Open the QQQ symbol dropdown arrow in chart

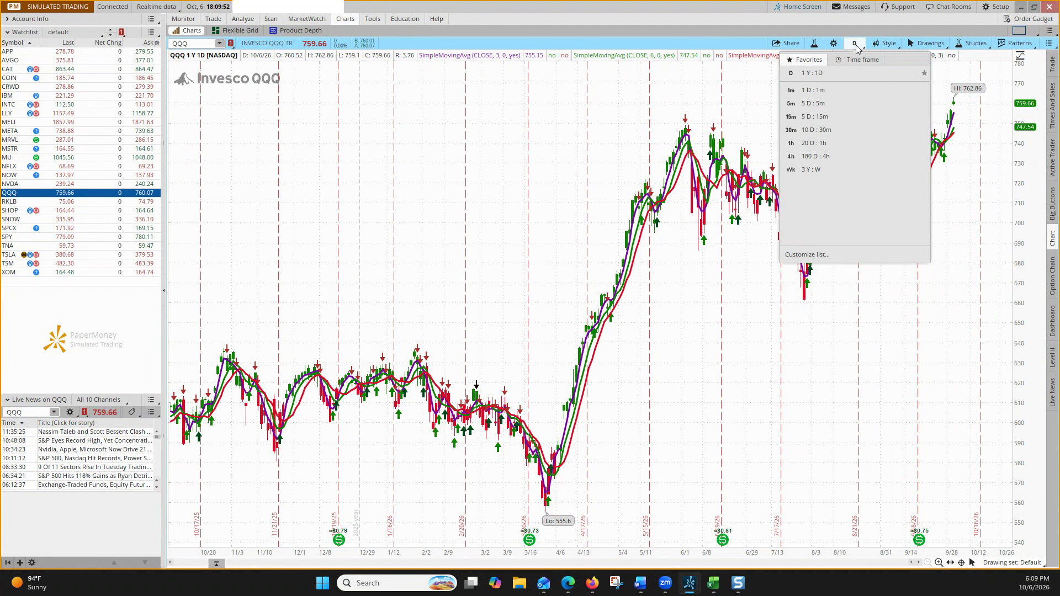click(x=219, y=43)
